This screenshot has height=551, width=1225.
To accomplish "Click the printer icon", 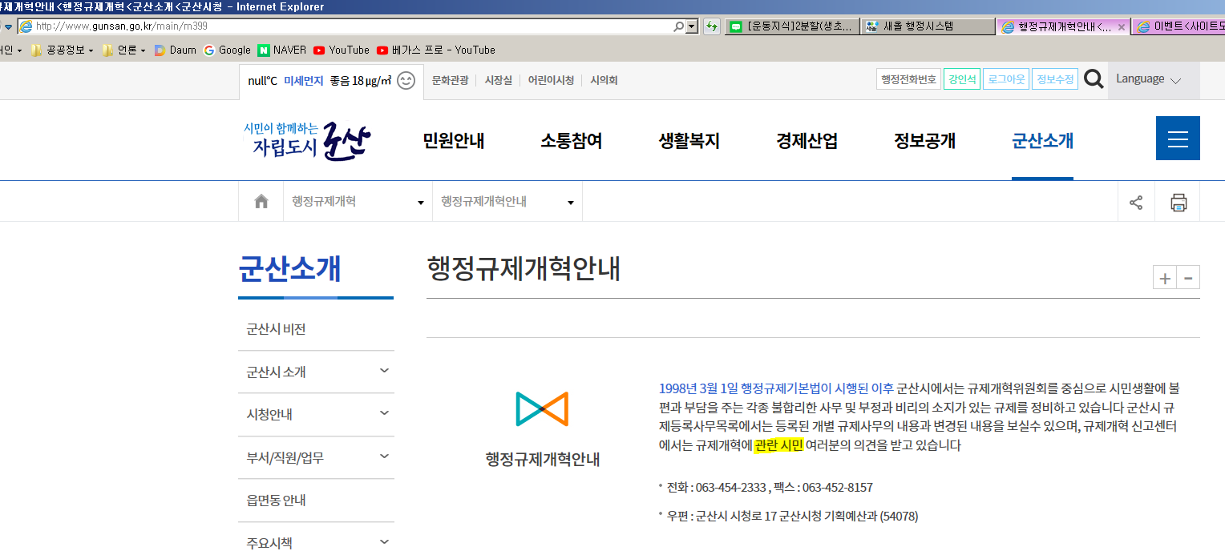I will point(1179,202).
